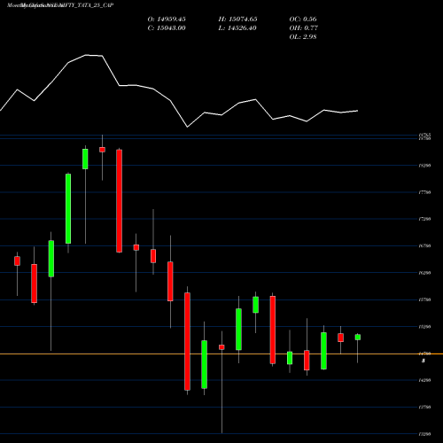443x443 pixels.
Task: Click the low price value L: 14526.40
Action: (x=237, y=28)
